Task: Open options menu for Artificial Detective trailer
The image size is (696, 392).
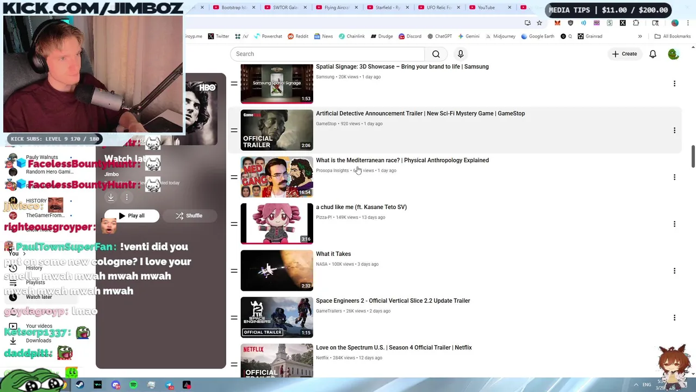Action: 674,130
